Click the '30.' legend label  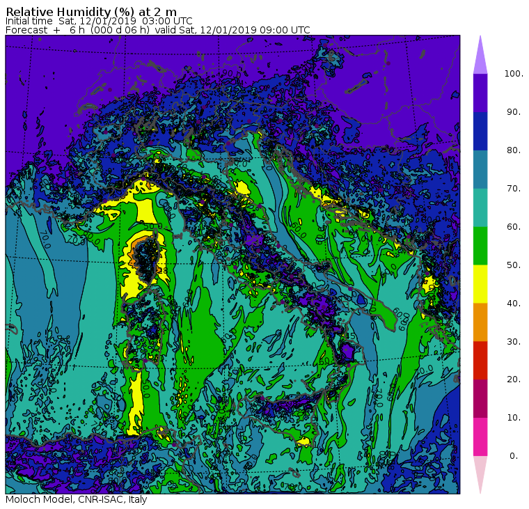(514, 342)
